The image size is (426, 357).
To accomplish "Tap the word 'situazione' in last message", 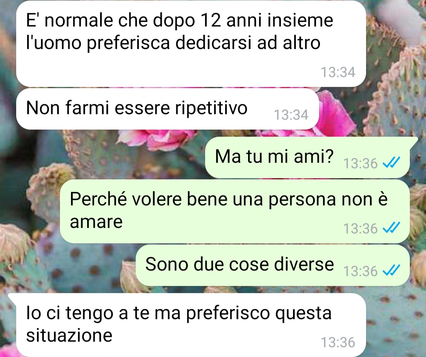I will [x=69, y=335].
